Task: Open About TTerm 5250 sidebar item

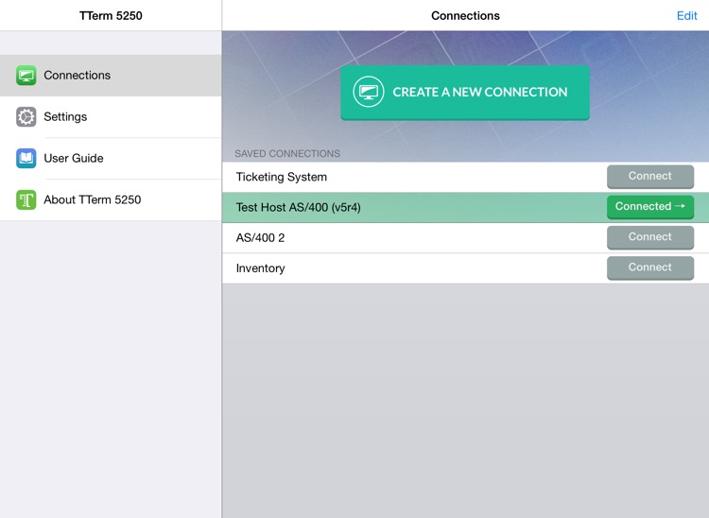Action: click(x=111, y=199)
